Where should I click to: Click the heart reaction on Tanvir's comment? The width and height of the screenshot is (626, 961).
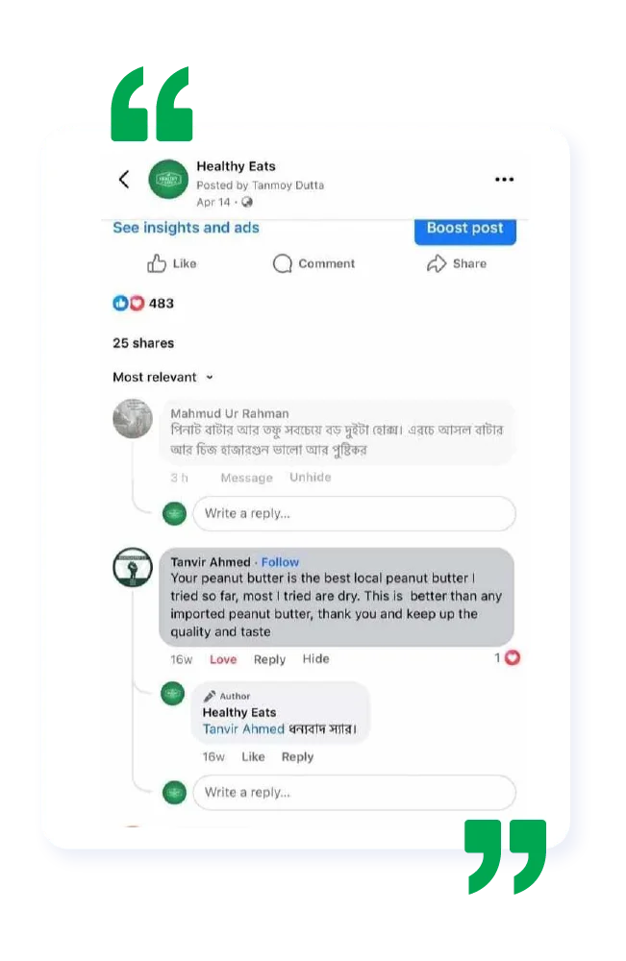tap(513, 657)
